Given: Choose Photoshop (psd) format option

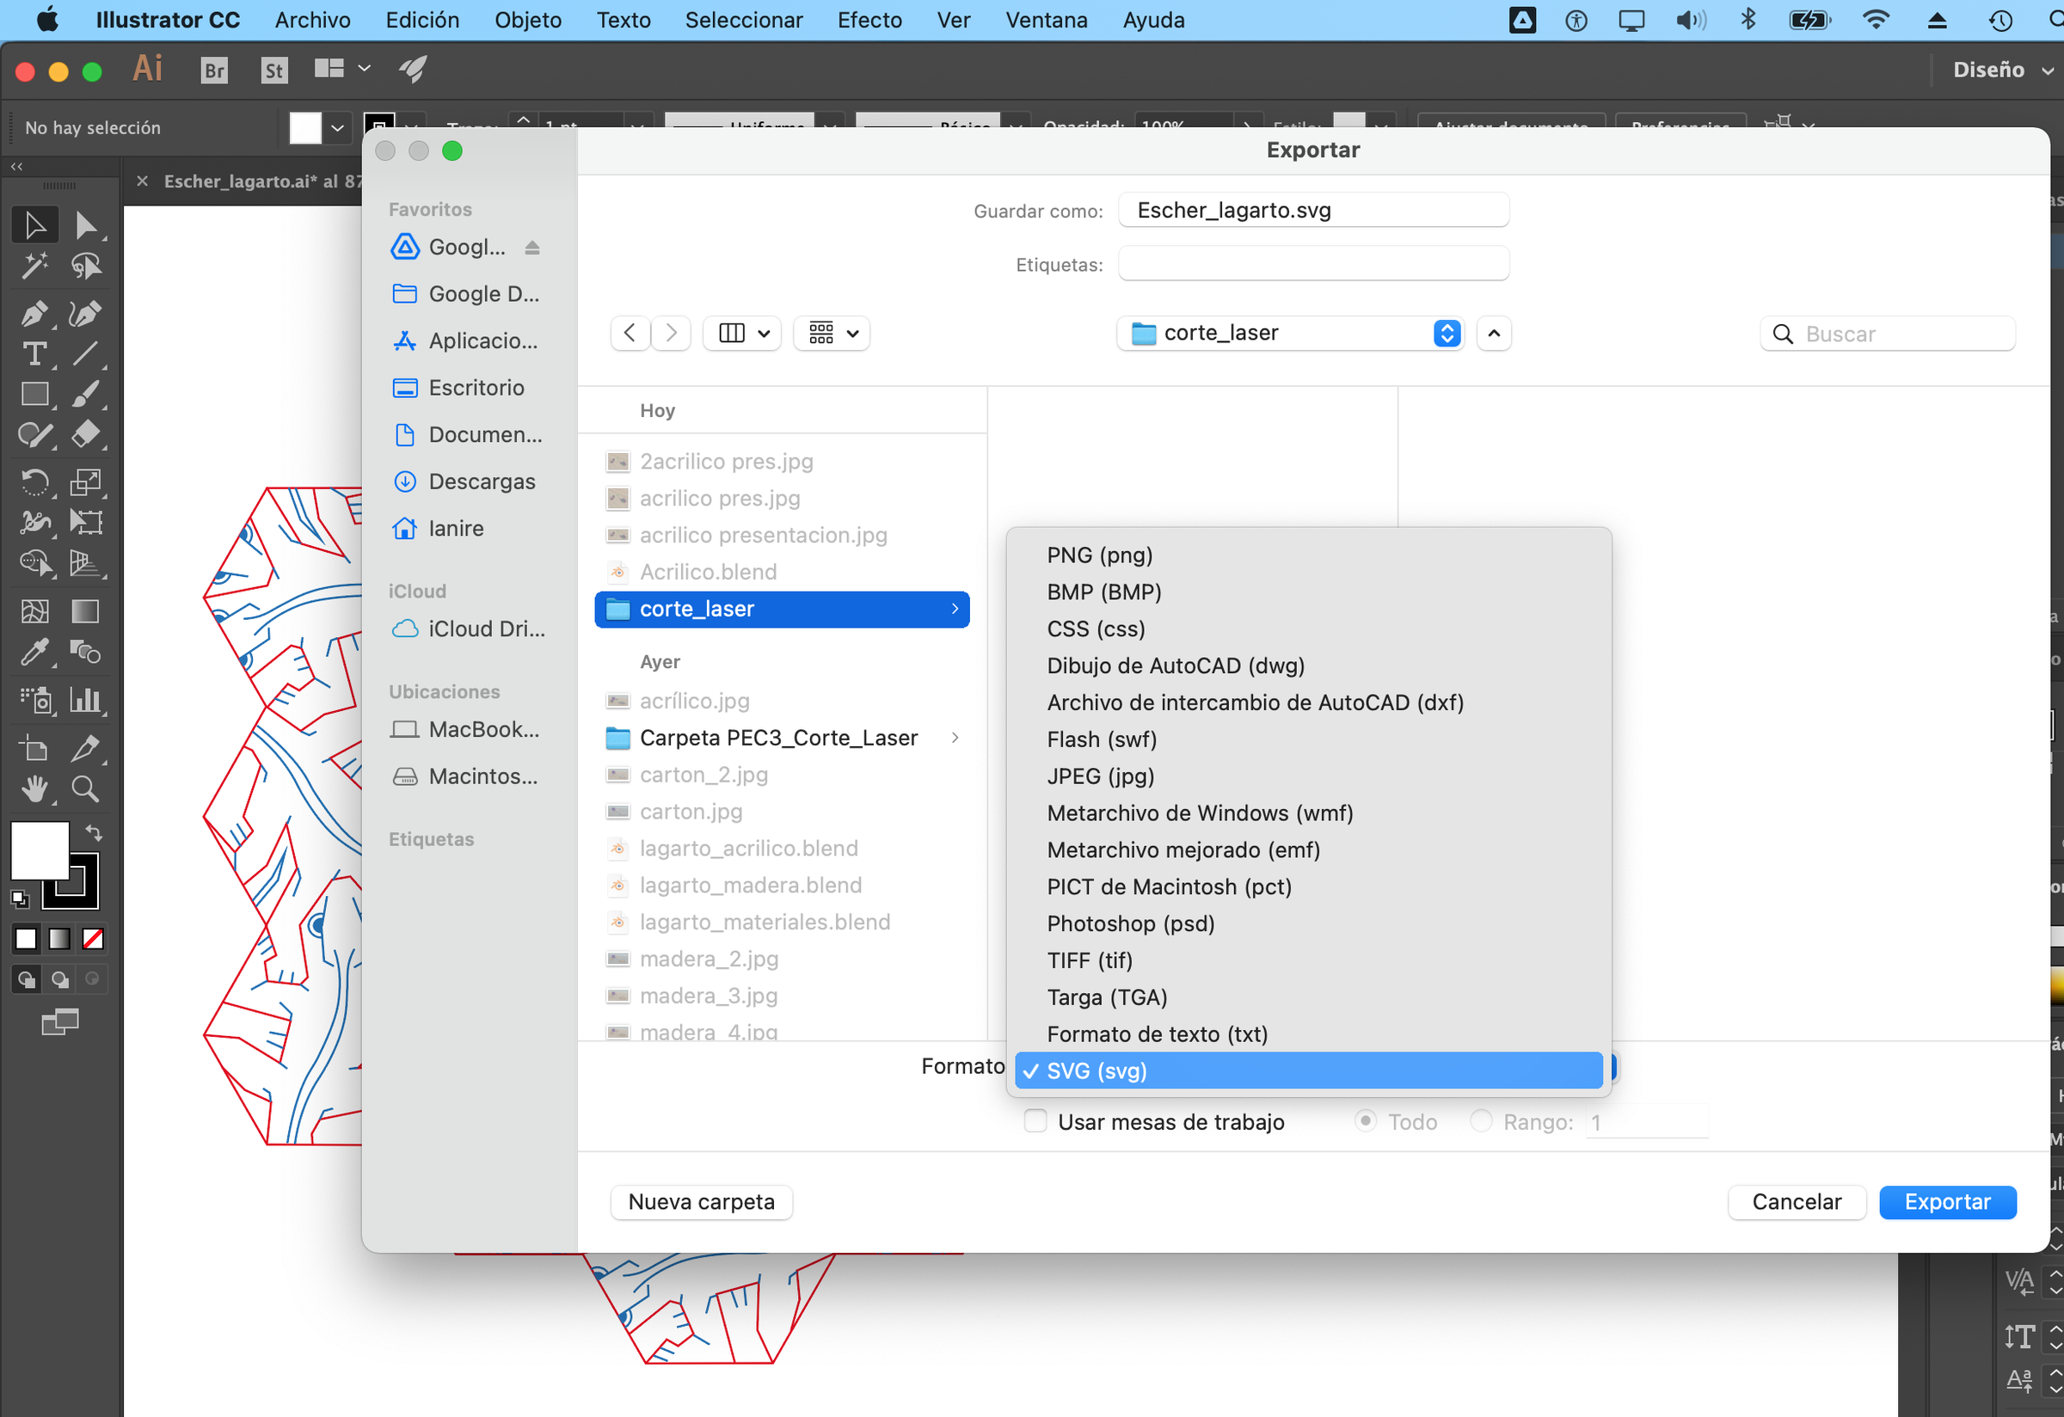Looking at the screenshot, I should click(1309, 923).
